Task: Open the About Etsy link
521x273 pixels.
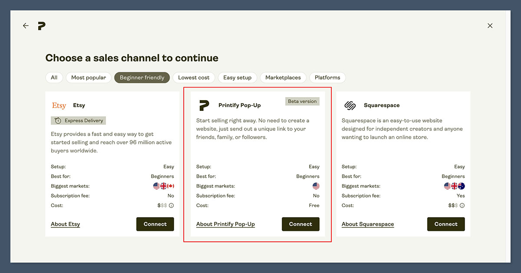Action: tap(66, 224)
